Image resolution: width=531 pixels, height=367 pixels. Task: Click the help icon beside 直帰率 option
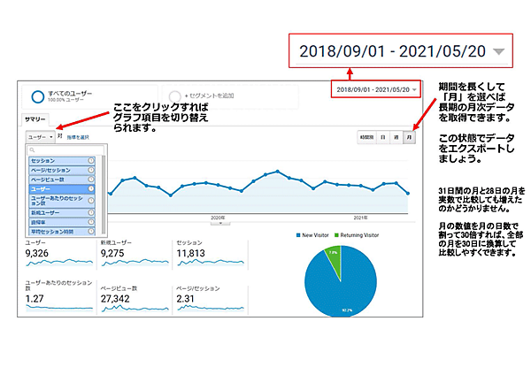tap(91, 222)
